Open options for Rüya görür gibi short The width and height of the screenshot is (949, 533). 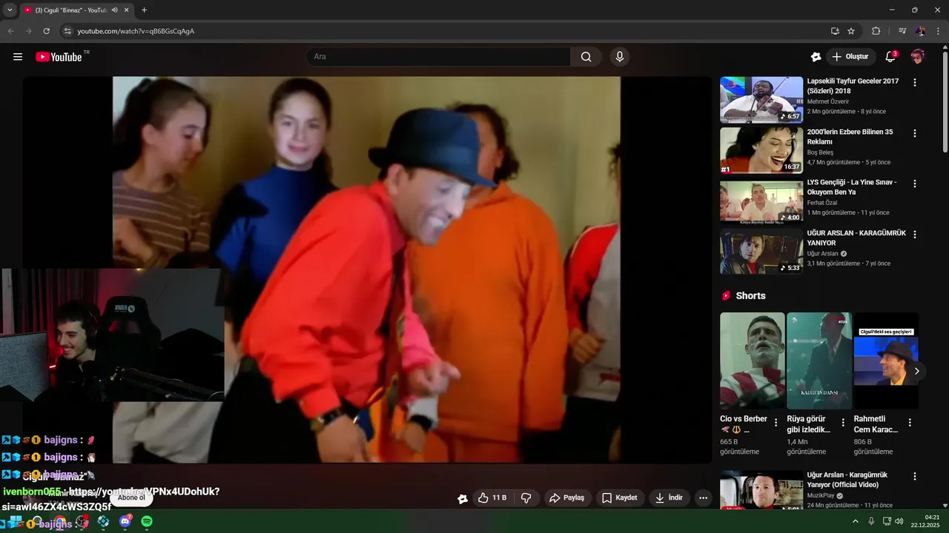tap(843, 423)
